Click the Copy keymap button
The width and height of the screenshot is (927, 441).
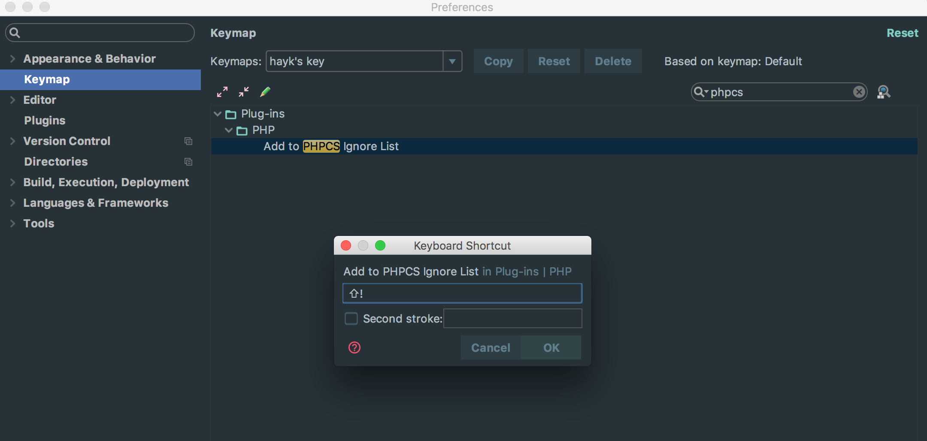[498, 61]
